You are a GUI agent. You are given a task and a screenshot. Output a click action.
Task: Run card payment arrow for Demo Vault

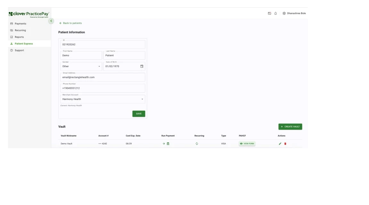pyautogui.click(x=164, y=144)
